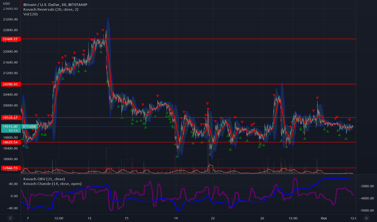Select the Kovach OBV (21, close) legend

click(44, 179)
